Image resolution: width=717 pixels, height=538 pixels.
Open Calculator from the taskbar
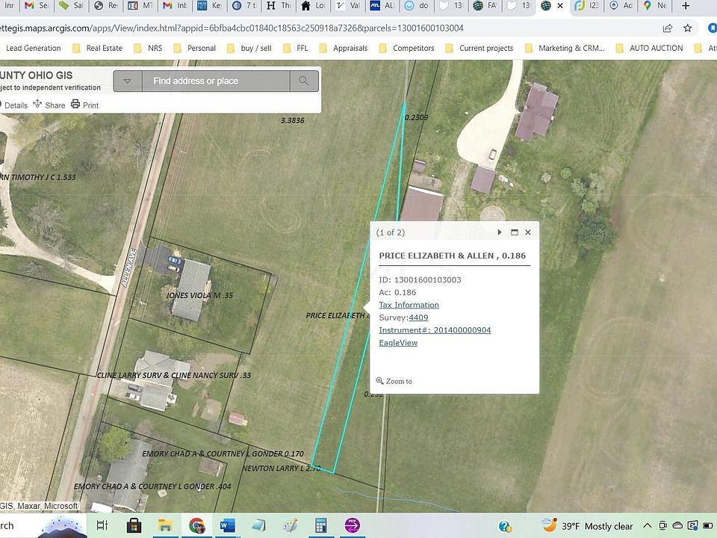(321, 525)
